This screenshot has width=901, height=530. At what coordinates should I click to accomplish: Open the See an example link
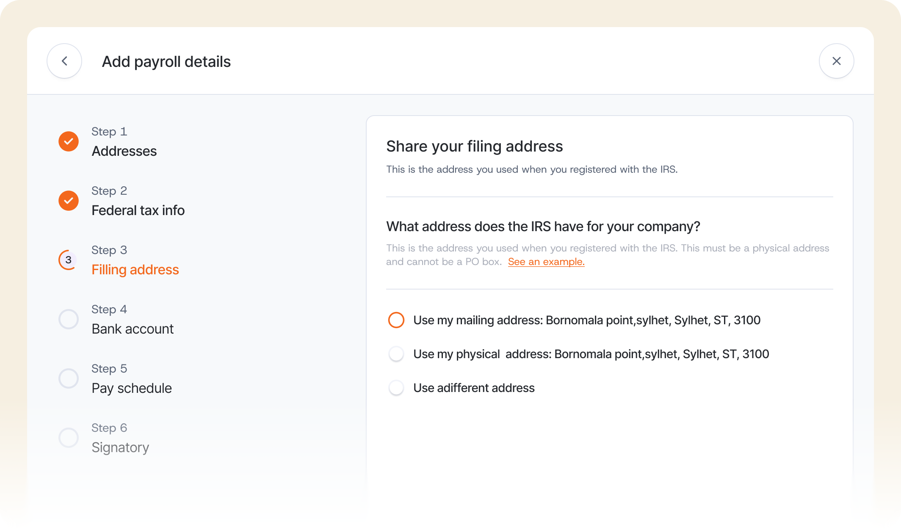pyautogui.click(x=546, y=262)
